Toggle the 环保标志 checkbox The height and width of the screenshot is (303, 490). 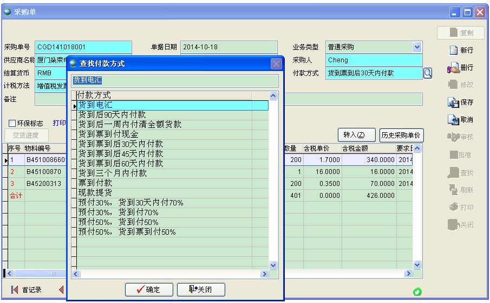12,124
